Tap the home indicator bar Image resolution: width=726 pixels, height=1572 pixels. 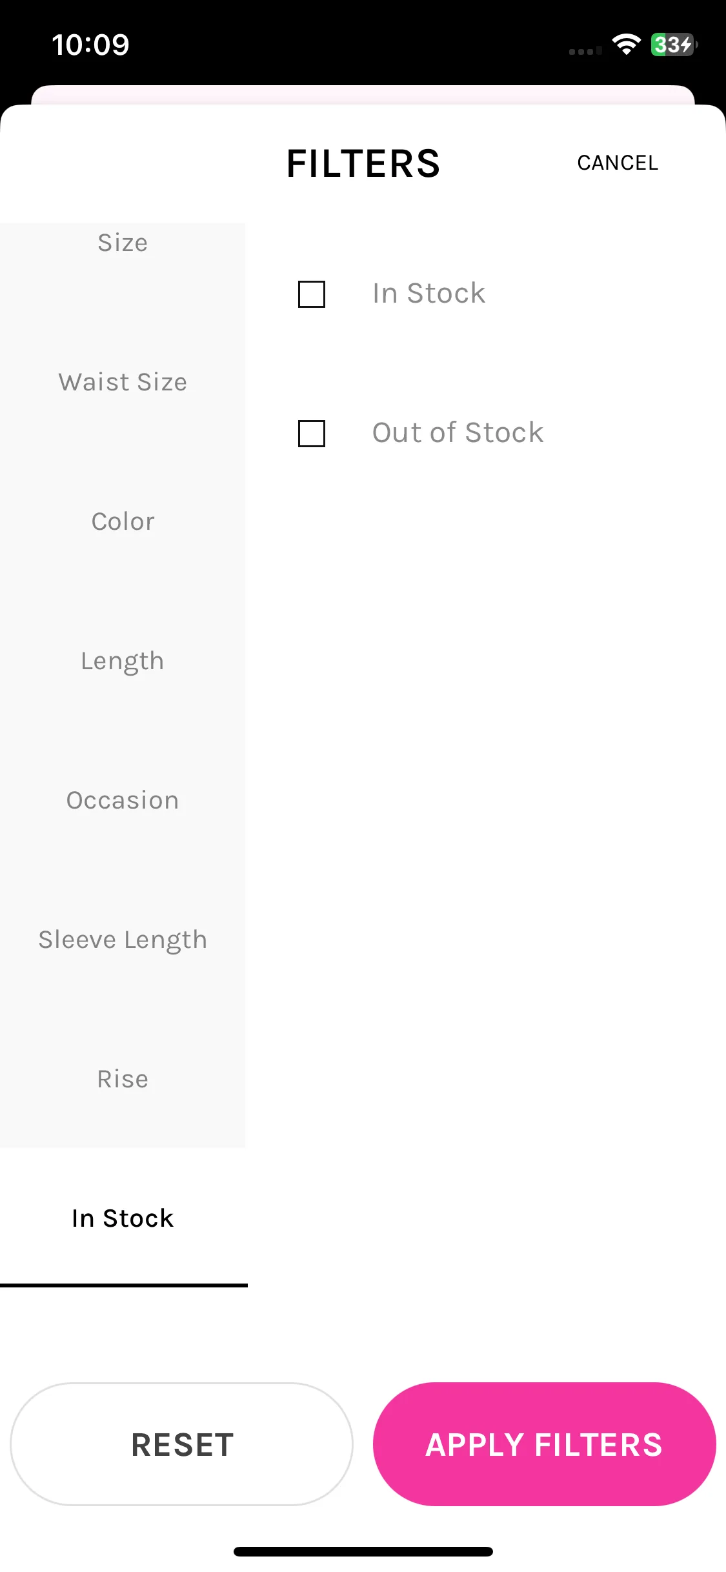[363, 1551]
